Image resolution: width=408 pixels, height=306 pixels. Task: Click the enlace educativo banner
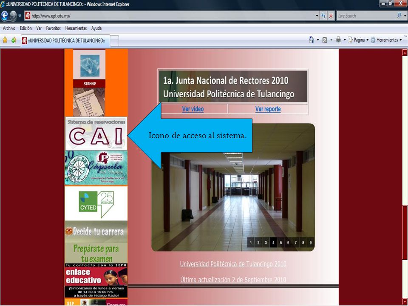pyautogui.click(x=96, y=280)
